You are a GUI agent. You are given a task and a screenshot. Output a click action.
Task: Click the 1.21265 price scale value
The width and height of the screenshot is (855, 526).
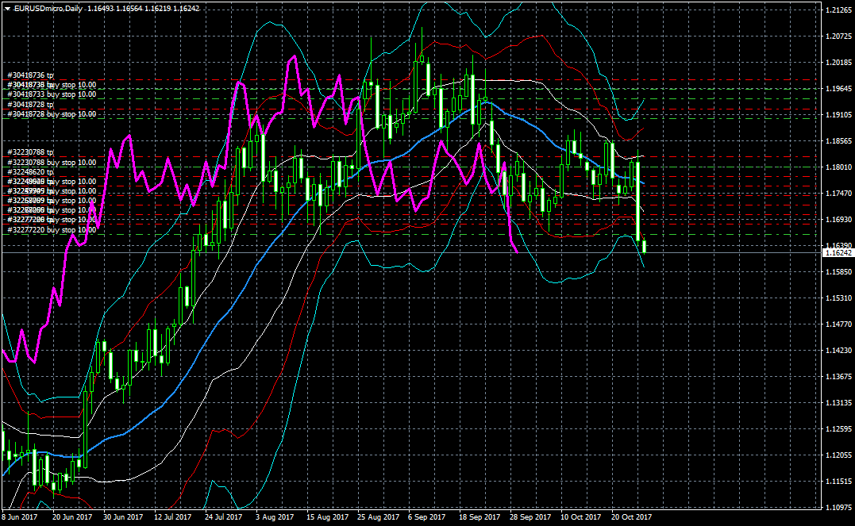point(838,10)
